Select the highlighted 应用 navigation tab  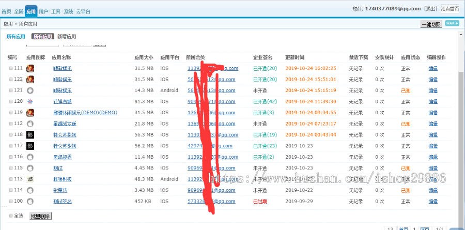pos(31,12)
